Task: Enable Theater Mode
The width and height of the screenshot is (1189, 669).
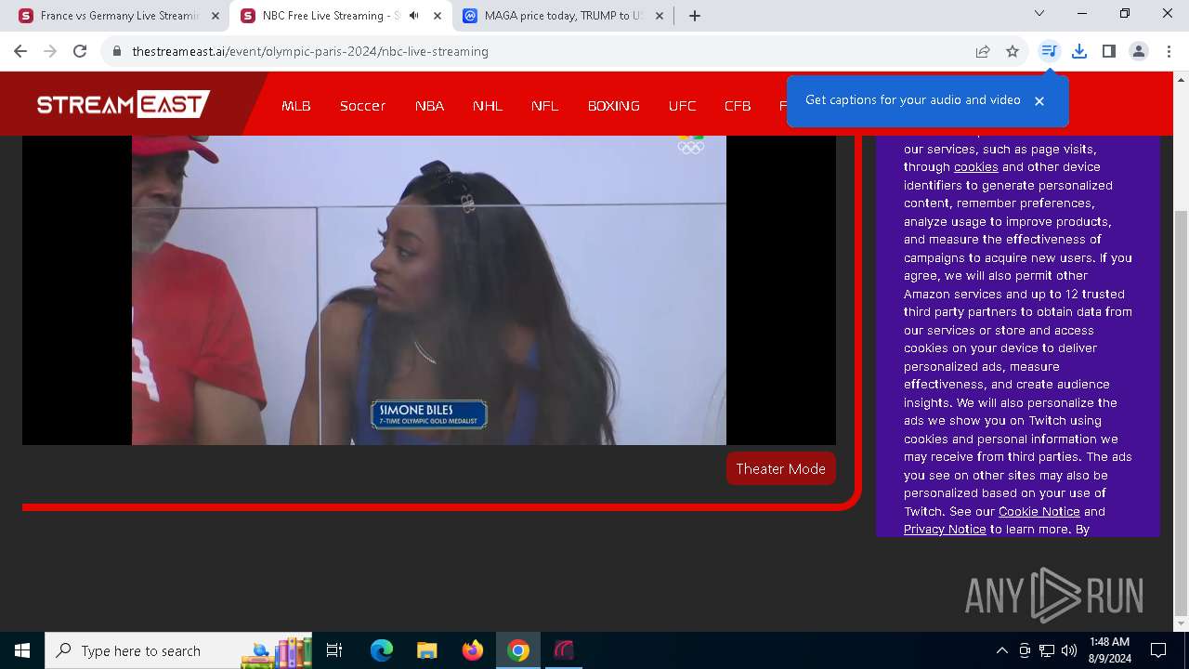Action: coord(781,469)
